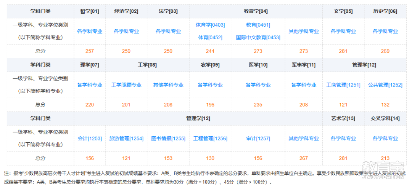Screen dimensions: 412x188
Task: Open the 国际中文教育[0453] link
Action: click(258, 38)
